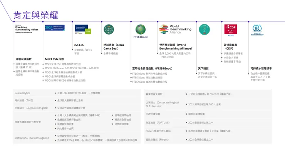This screenshot has height=150, width=285.
Task: Click the 資訊安全領袖獎 entry
Action: point(123,120)
